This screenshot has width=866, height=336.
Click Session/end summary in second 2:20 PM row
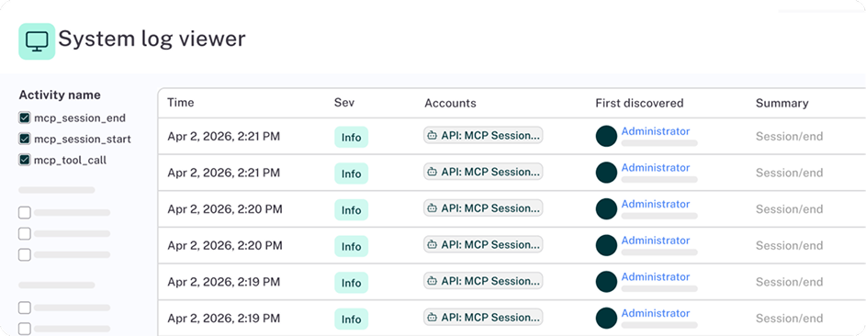789,245
